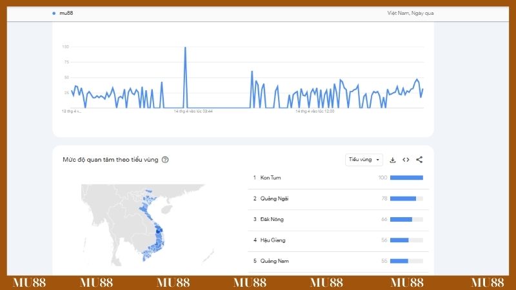Select the Quảng Nam row
This screenshot has width=516, height=290.
tap(338, 261)
